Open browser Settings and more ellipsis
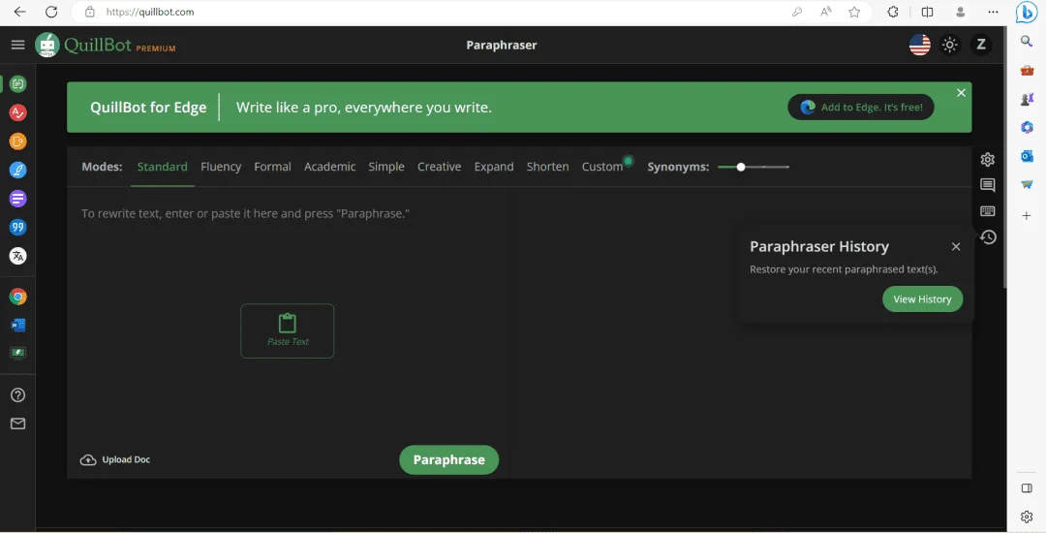1046x533 pixels. click(x=994, y=12)
